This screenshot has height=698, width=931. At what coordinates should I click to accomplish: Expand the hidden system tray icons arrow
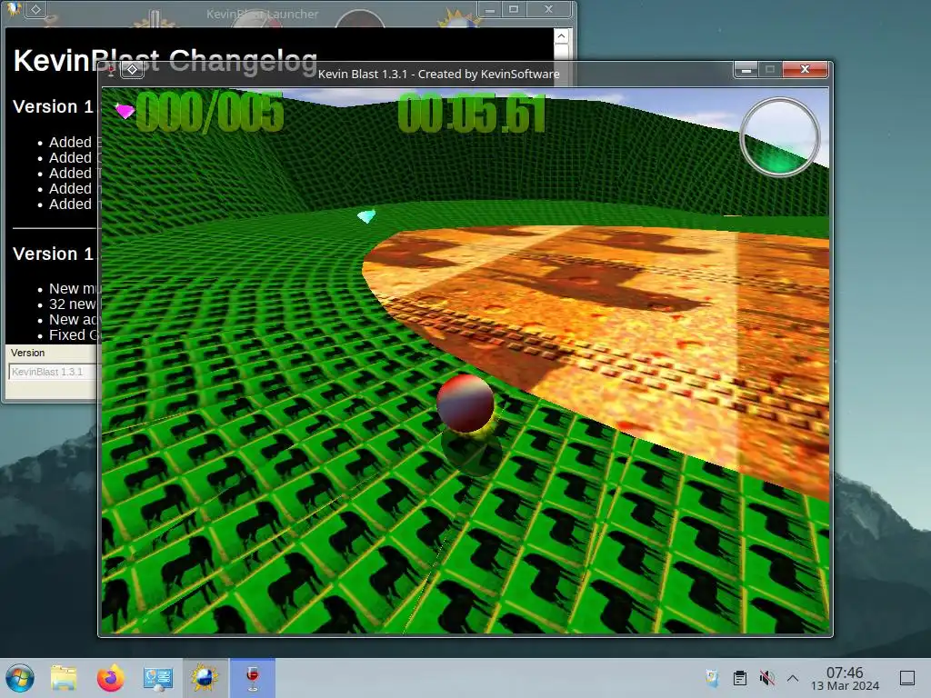coord(793,678)
